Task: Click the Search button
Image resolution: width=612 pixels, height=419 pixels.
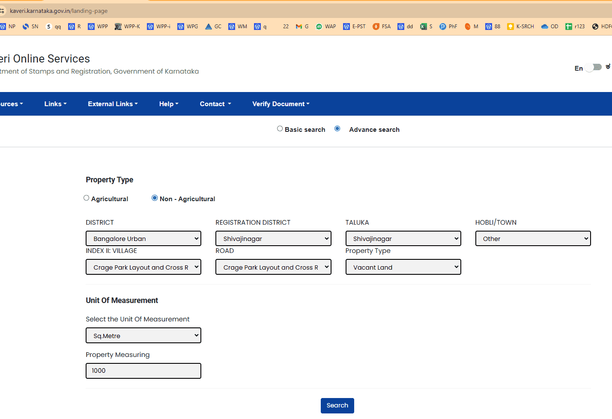Action: click(337, 405)
